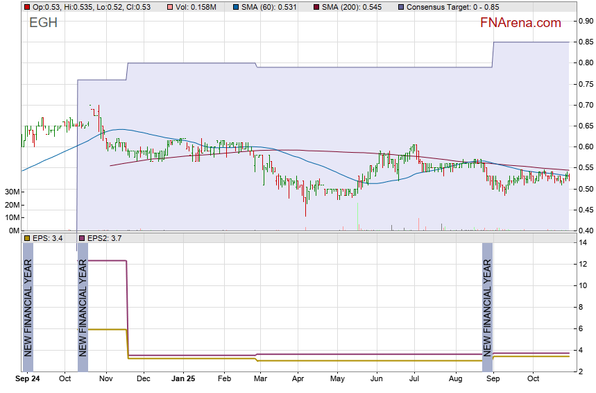Select the Sep 24 date axis label

[28, 380]
